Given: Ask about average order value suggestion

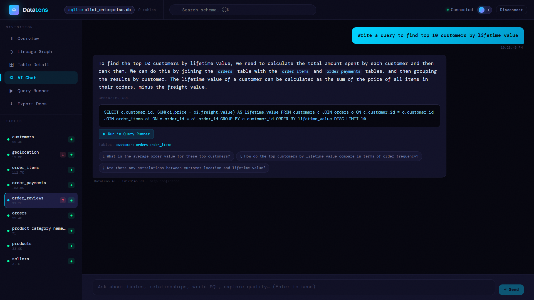Looking at the screenshot, I should click(x=166, y=156).
